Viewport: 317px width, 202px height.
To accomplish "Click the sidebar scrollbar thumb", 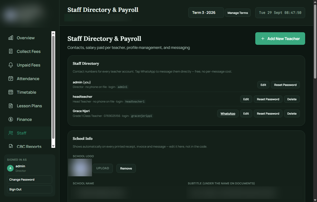I will click(x=53, y=87).
